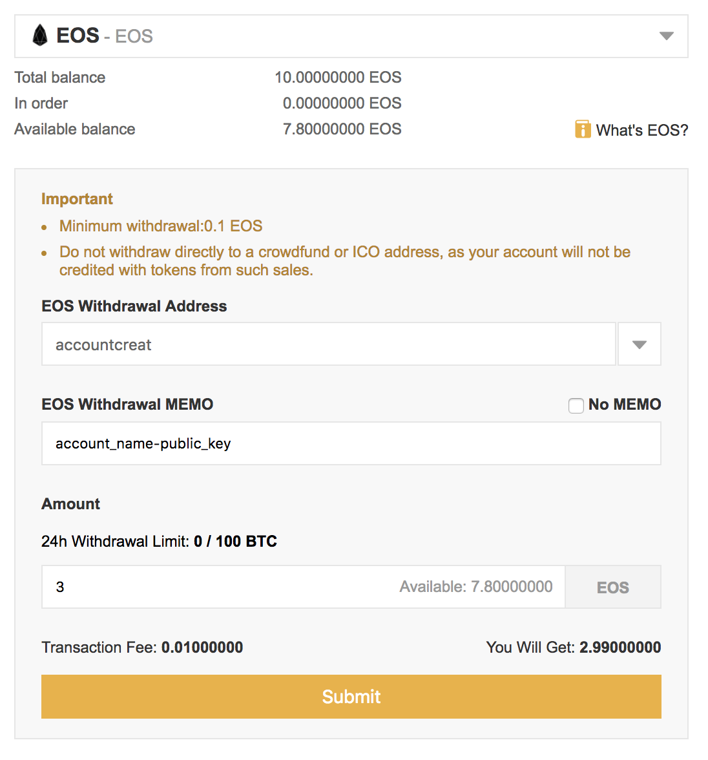The image size is (708, 760).
Task: Click Available: 7.80000000 to fill amount
Action: (476, 587)
